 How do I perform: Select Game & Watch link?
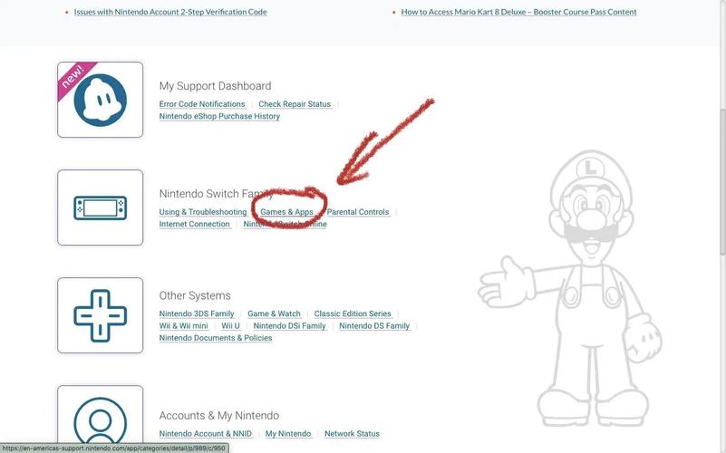coord(274,313)
